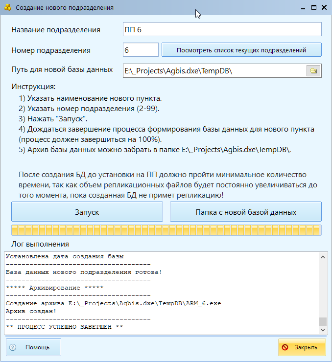Click instruction 3) Нажать "Запуск".

click(x=53, y=119)
